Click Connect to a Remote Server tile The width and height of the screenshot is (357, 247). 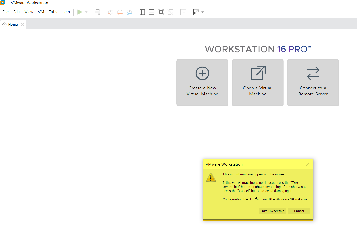coord(313,83)
